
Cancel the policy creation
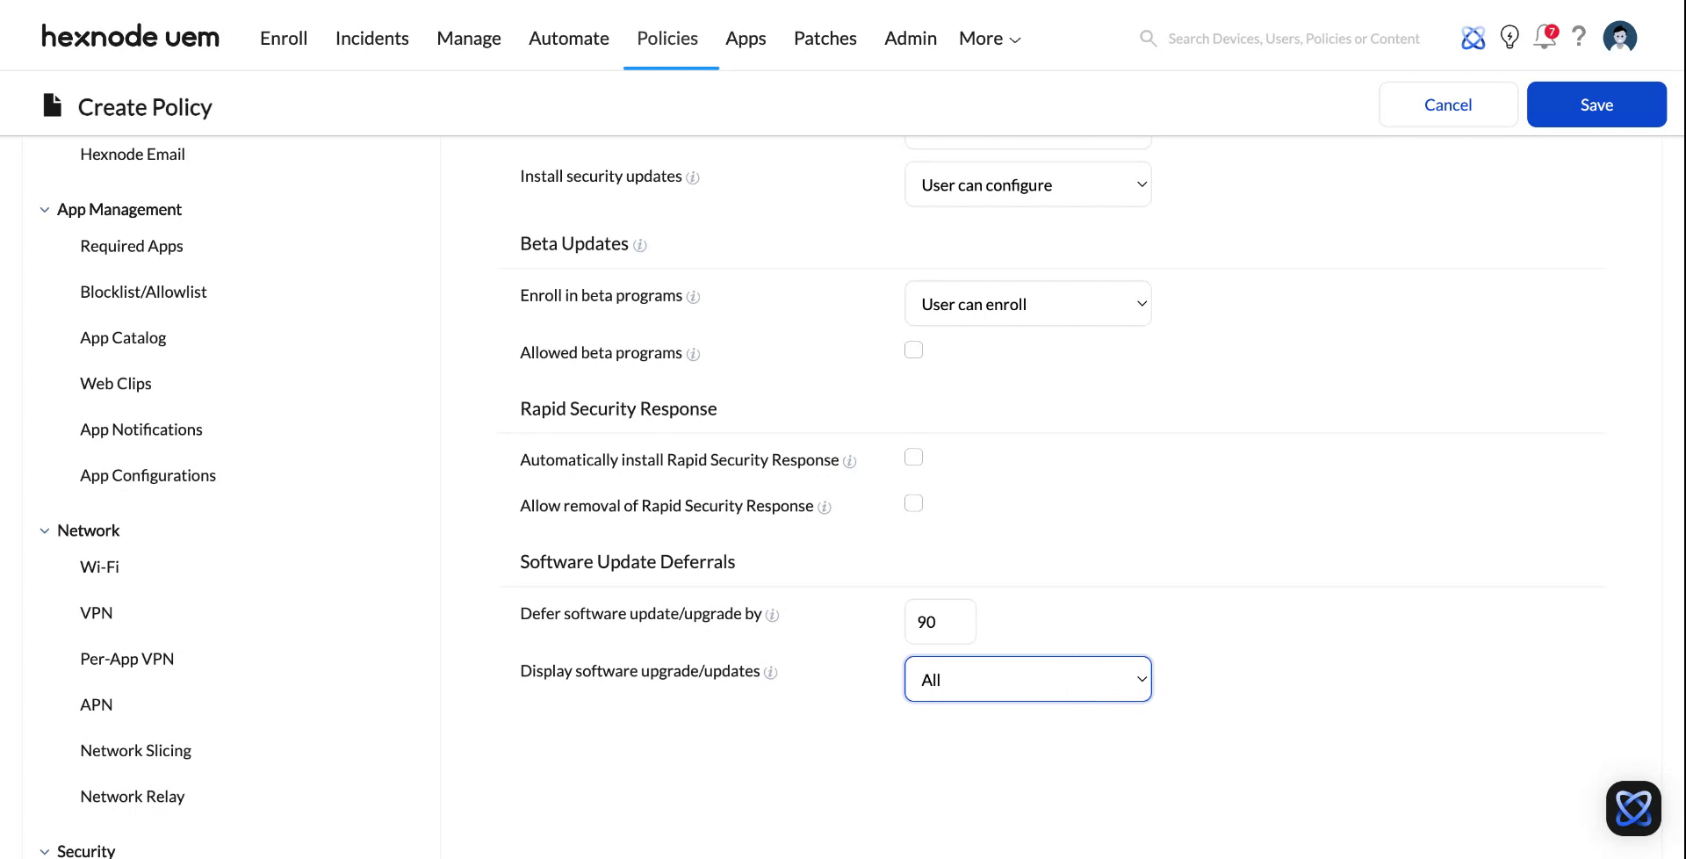click(x=1447, y=104)
